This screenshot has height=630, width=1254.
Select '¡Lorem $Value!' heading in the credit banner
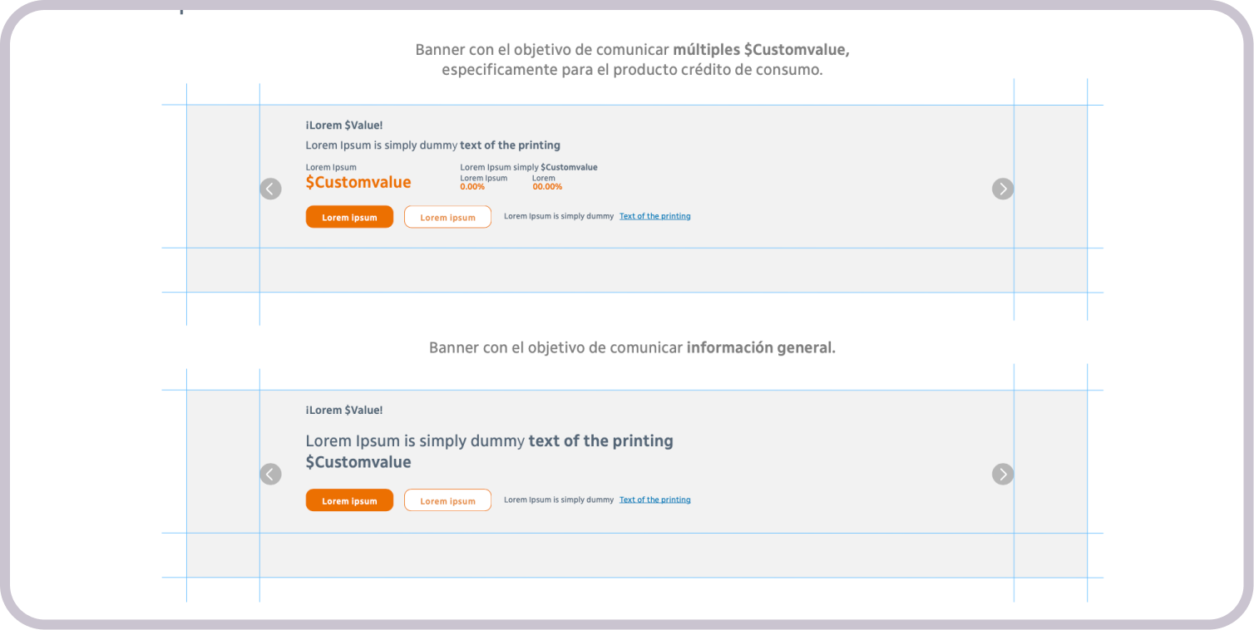[344, 126]
